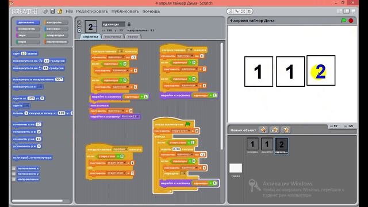Open the 90 direction dropdown in the palette block

click(62, 79)
